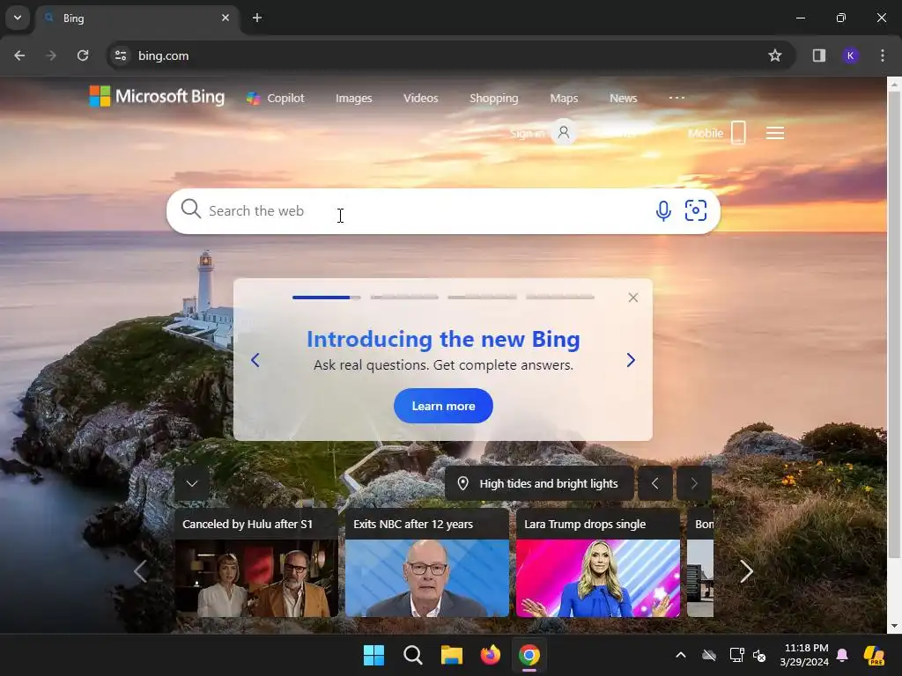Click the magnifier search icon in search box
The width and height of the screenshot is (902, 676).
[191, 209]
